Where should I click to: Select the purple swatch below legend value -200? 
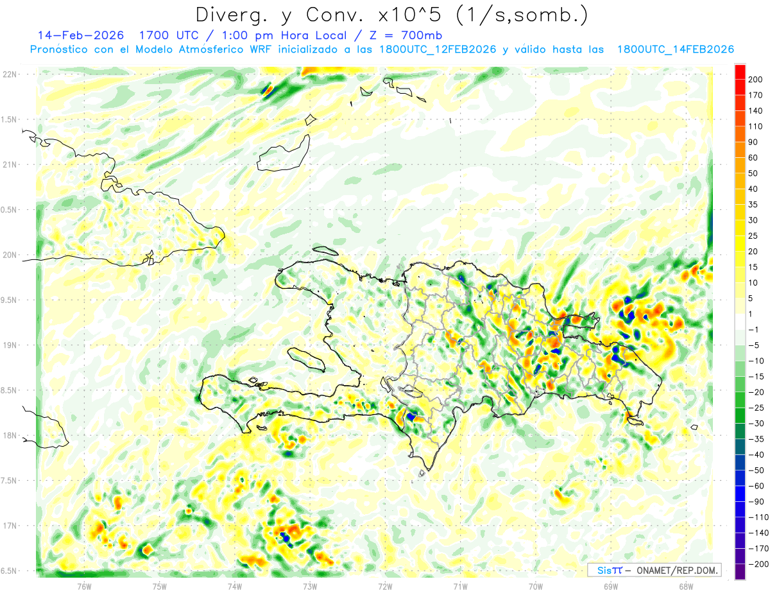740,572
